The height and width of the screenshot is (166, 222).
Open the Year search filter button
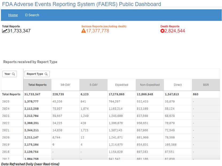point(10,74)
